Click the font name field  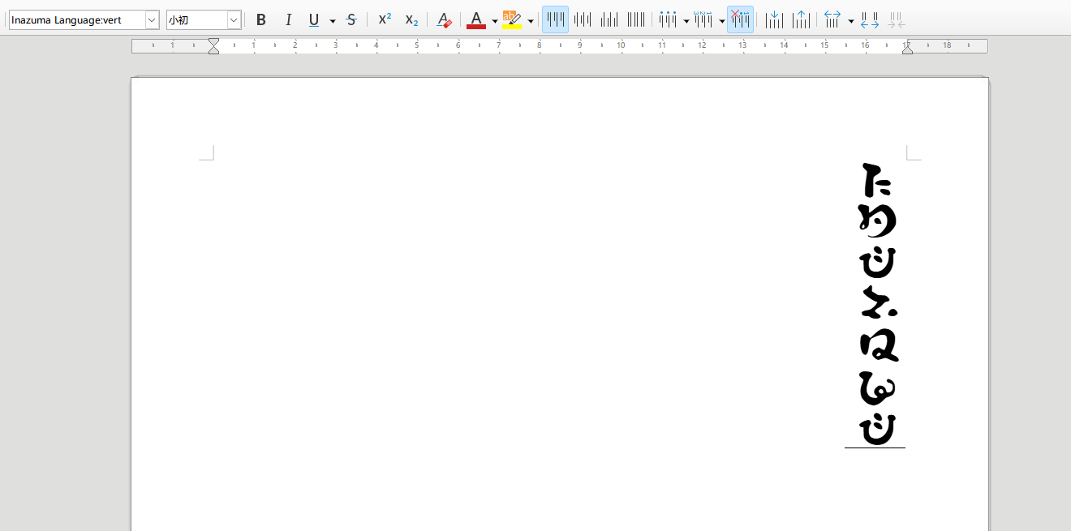[x=77, y=19]
